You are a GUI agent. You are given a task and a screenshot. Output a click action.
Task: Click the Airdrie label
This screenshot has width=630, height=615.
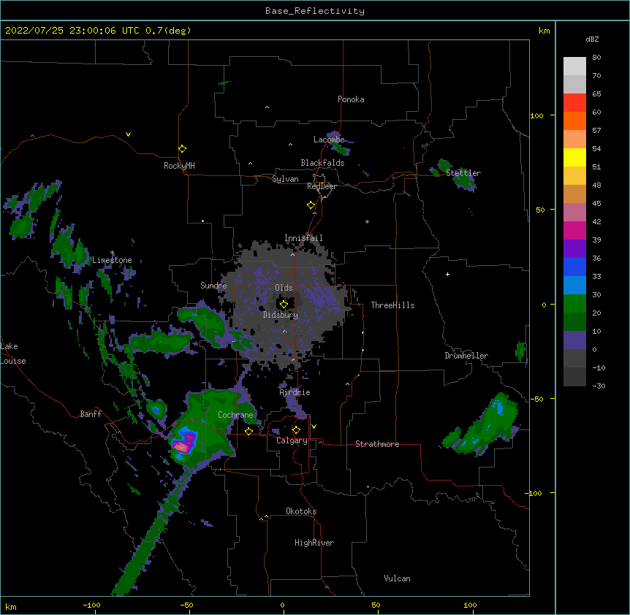(295, 392)
